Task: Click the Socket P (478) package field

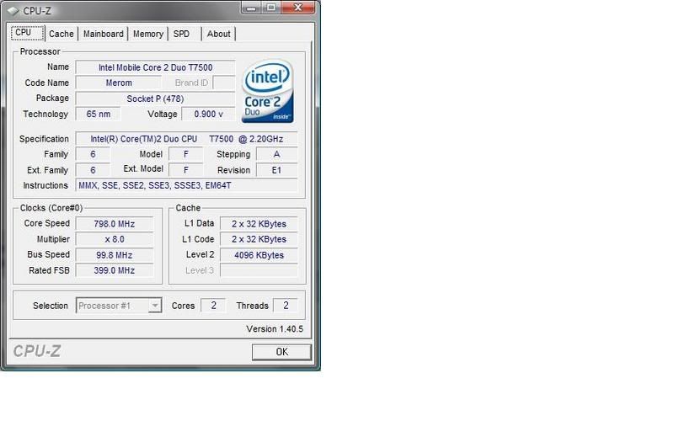Action: pyautogui.click(x=155, y=99)
